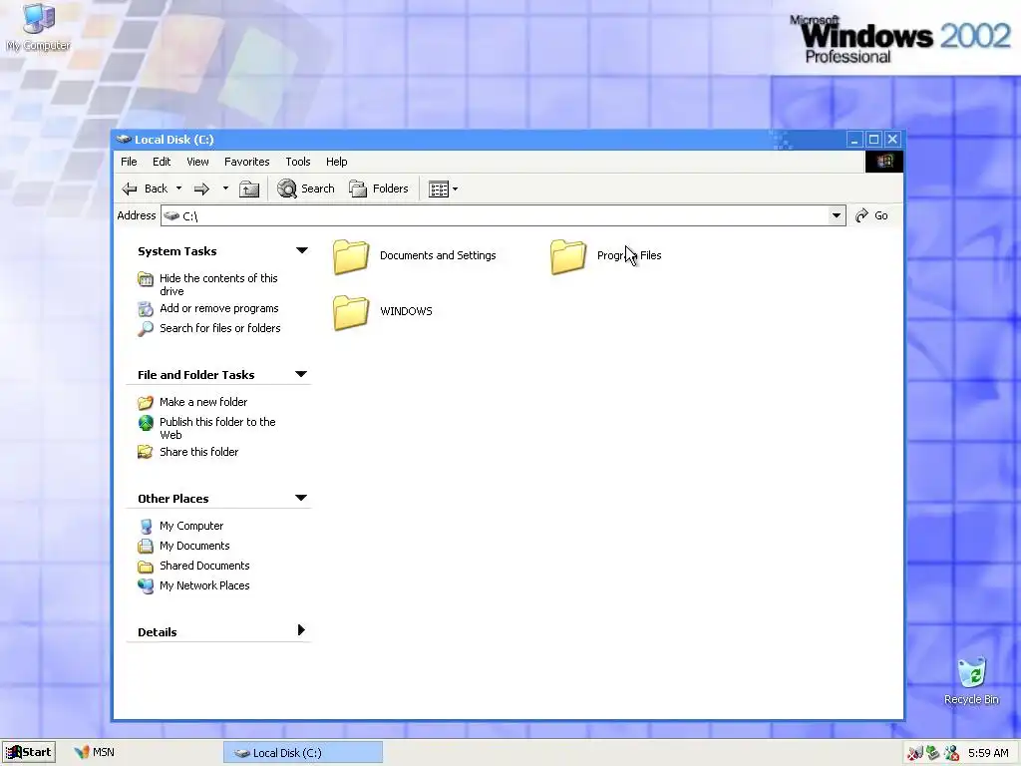Toggle the Folders tree pane
Screen dimensions: 1021x766
pos(379,189)
